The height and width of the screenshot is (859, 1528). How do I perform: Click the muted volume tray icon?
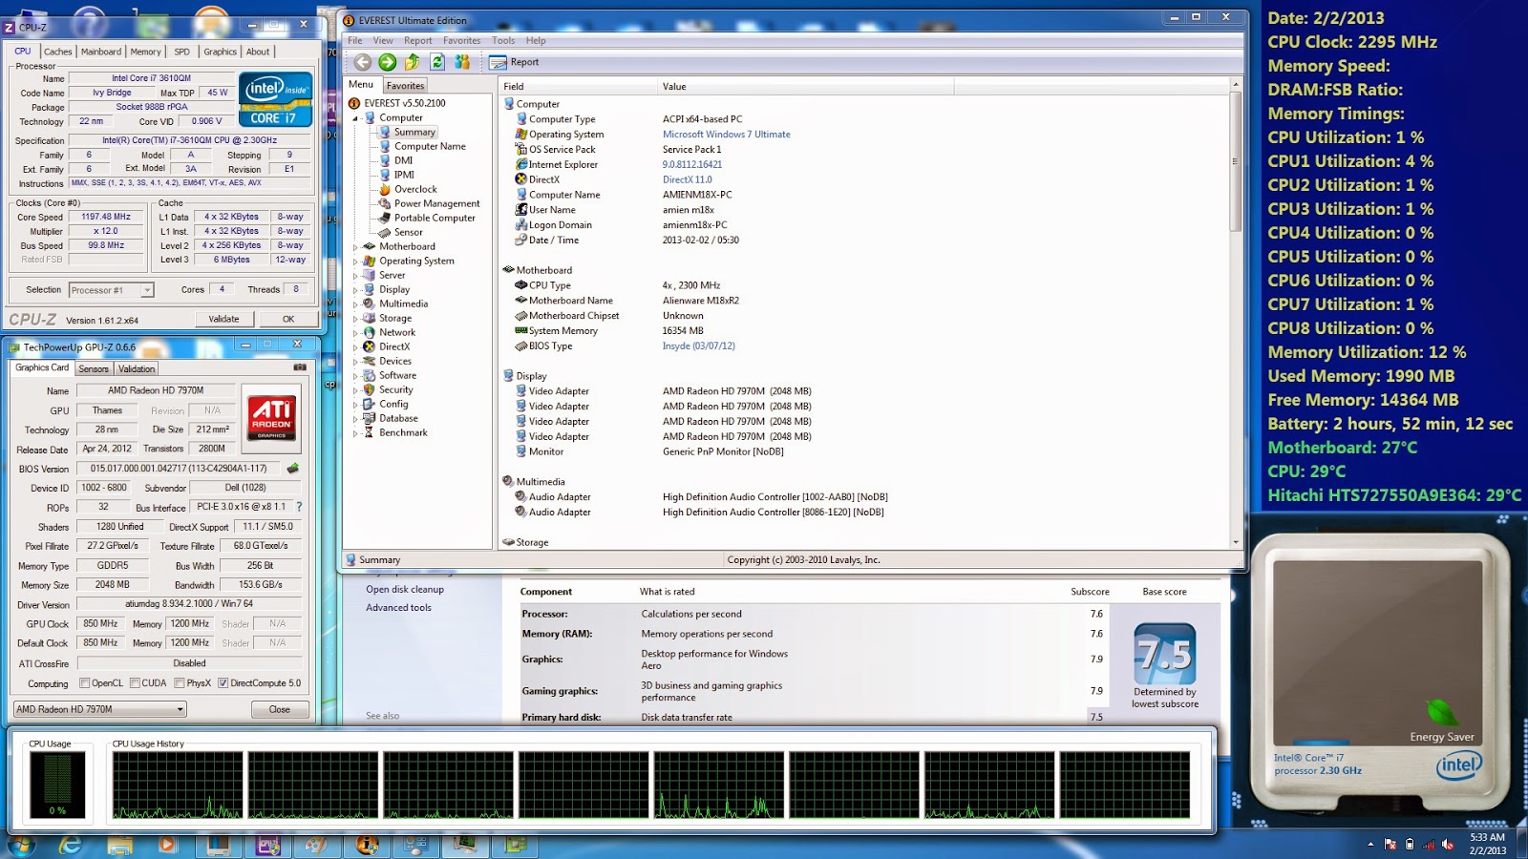[x=1448, y=845]
